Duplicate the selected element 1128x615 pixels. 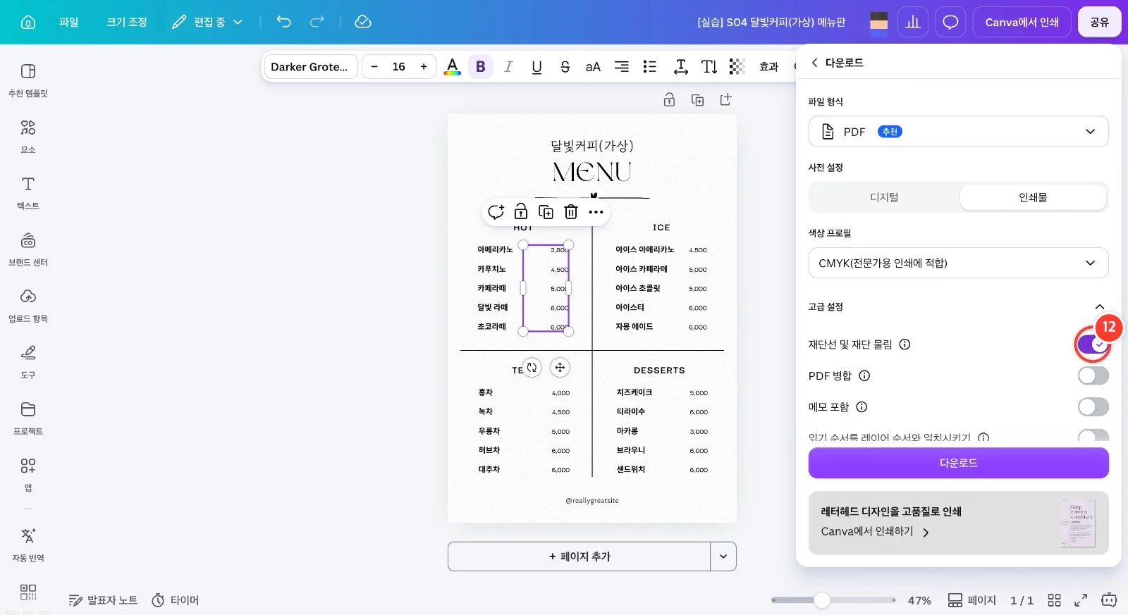546,212
